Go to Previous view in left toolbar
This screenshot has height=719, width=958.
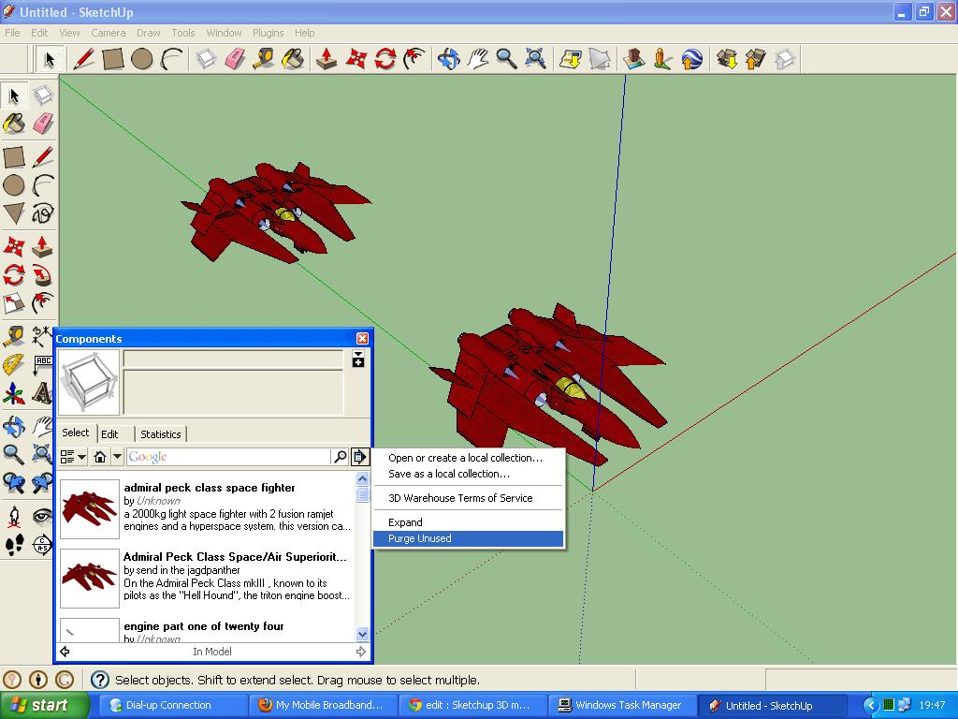13,483
